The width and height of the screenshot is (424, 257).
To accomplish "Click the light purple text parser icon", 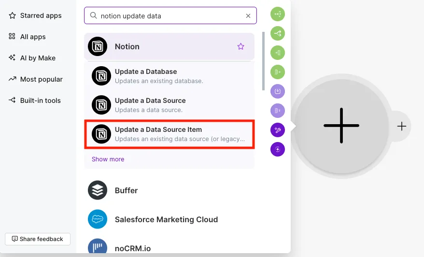I will (x=278, y=111).
